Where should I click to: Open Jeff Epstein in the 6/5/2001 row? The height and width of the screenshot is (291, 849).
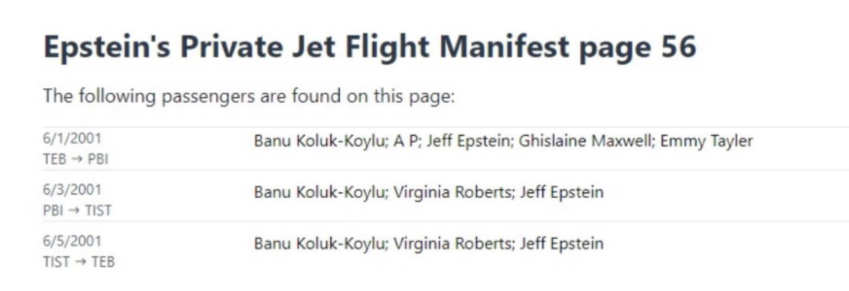point(562,243)
